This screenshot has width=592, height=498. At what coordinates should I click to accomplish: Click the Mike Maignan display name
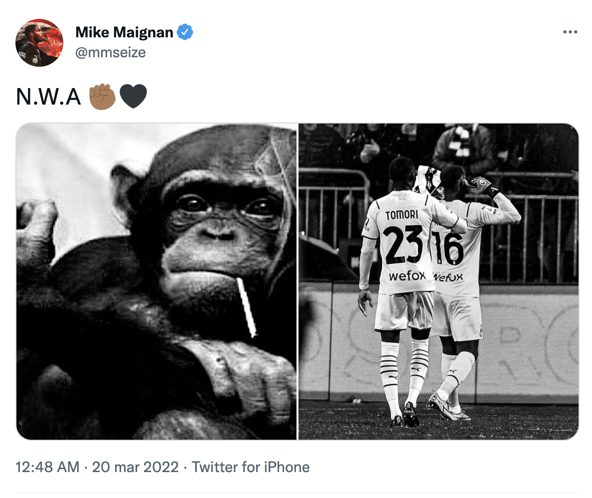(x=124, y=33)
